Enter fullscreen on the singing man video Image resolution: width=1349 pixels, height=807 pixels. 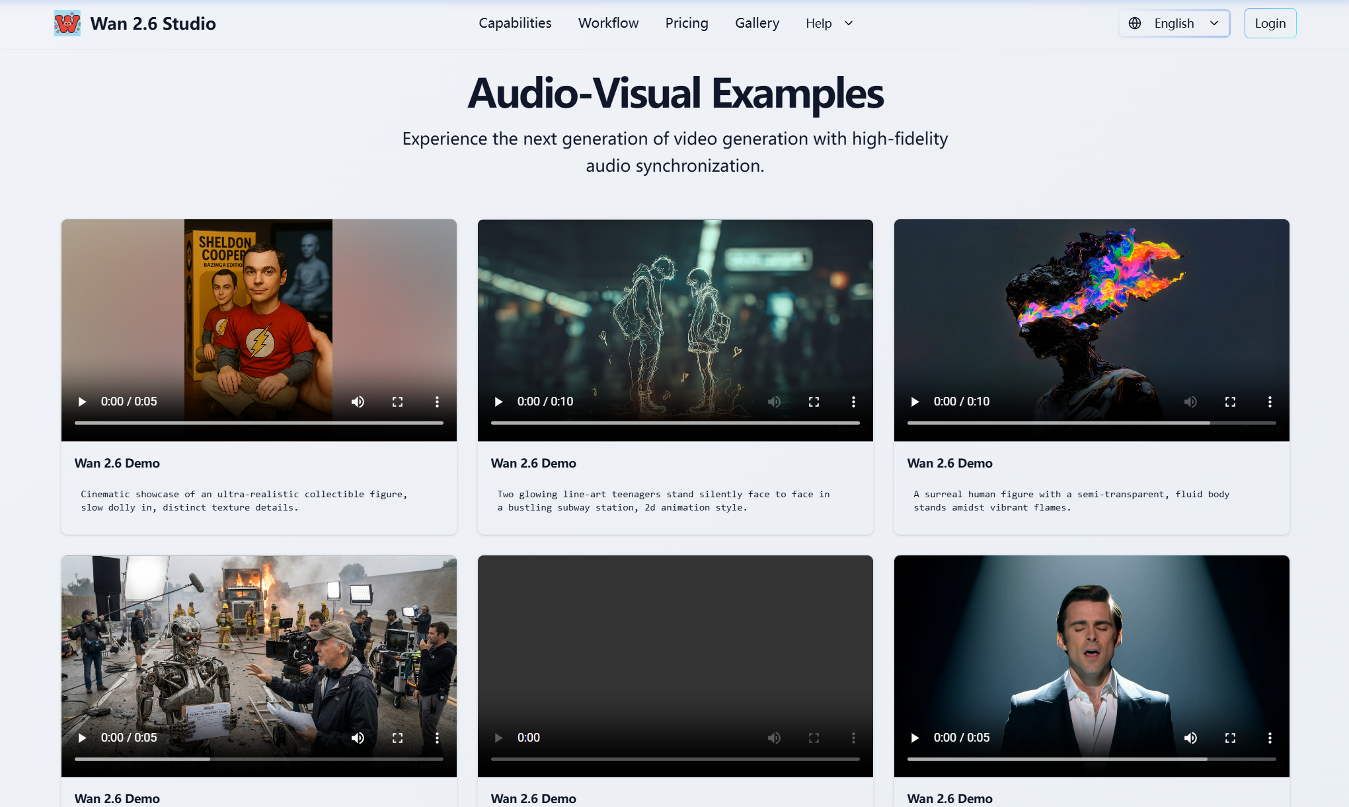point(1230,738)
